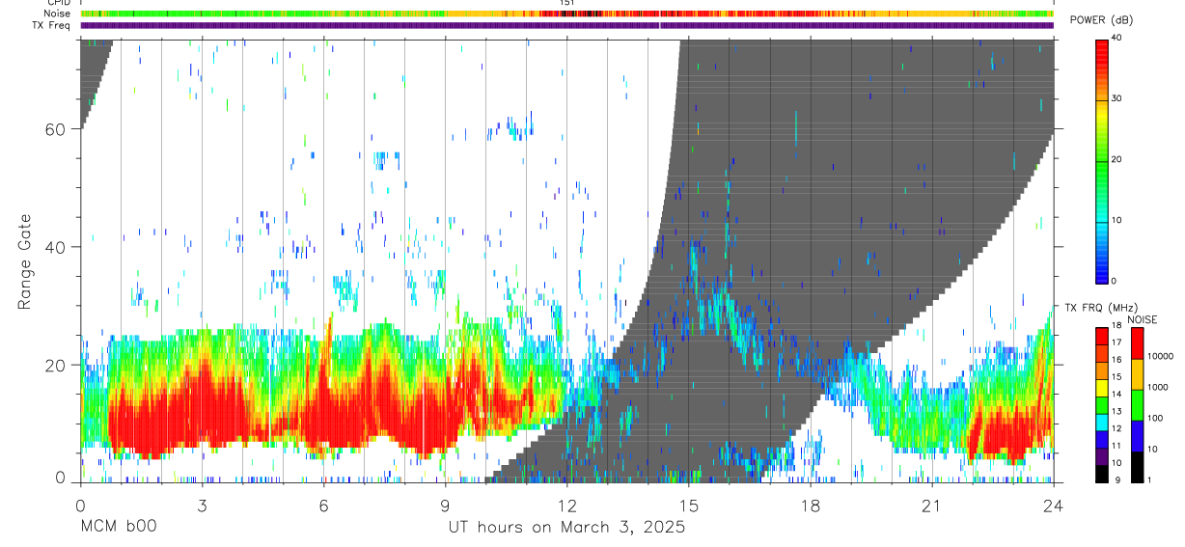1185x547 pixels.
Task: Click the red top swatch in NOISE legend
Action: [1137, 343]
